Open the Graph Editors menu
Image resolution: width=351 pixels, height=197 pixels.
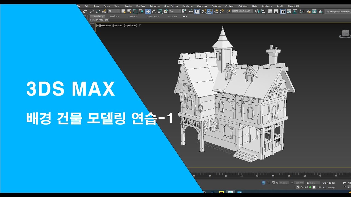[171, 6]
